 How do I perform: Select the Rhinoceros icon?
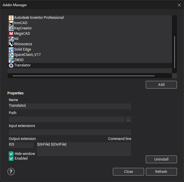click(x=11, y=44)
